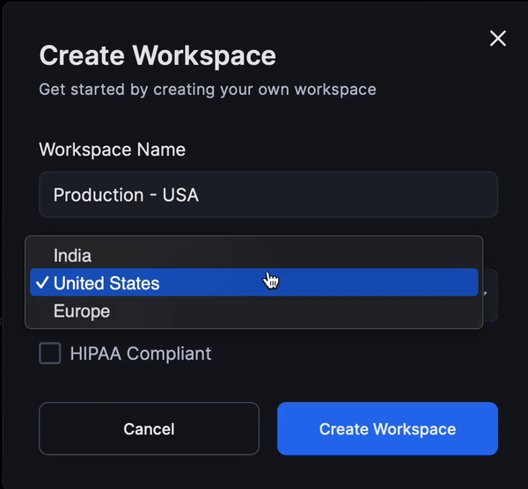Pick Europe from the region options
Screen dimensions: 528x489
(x=82, y=311)
